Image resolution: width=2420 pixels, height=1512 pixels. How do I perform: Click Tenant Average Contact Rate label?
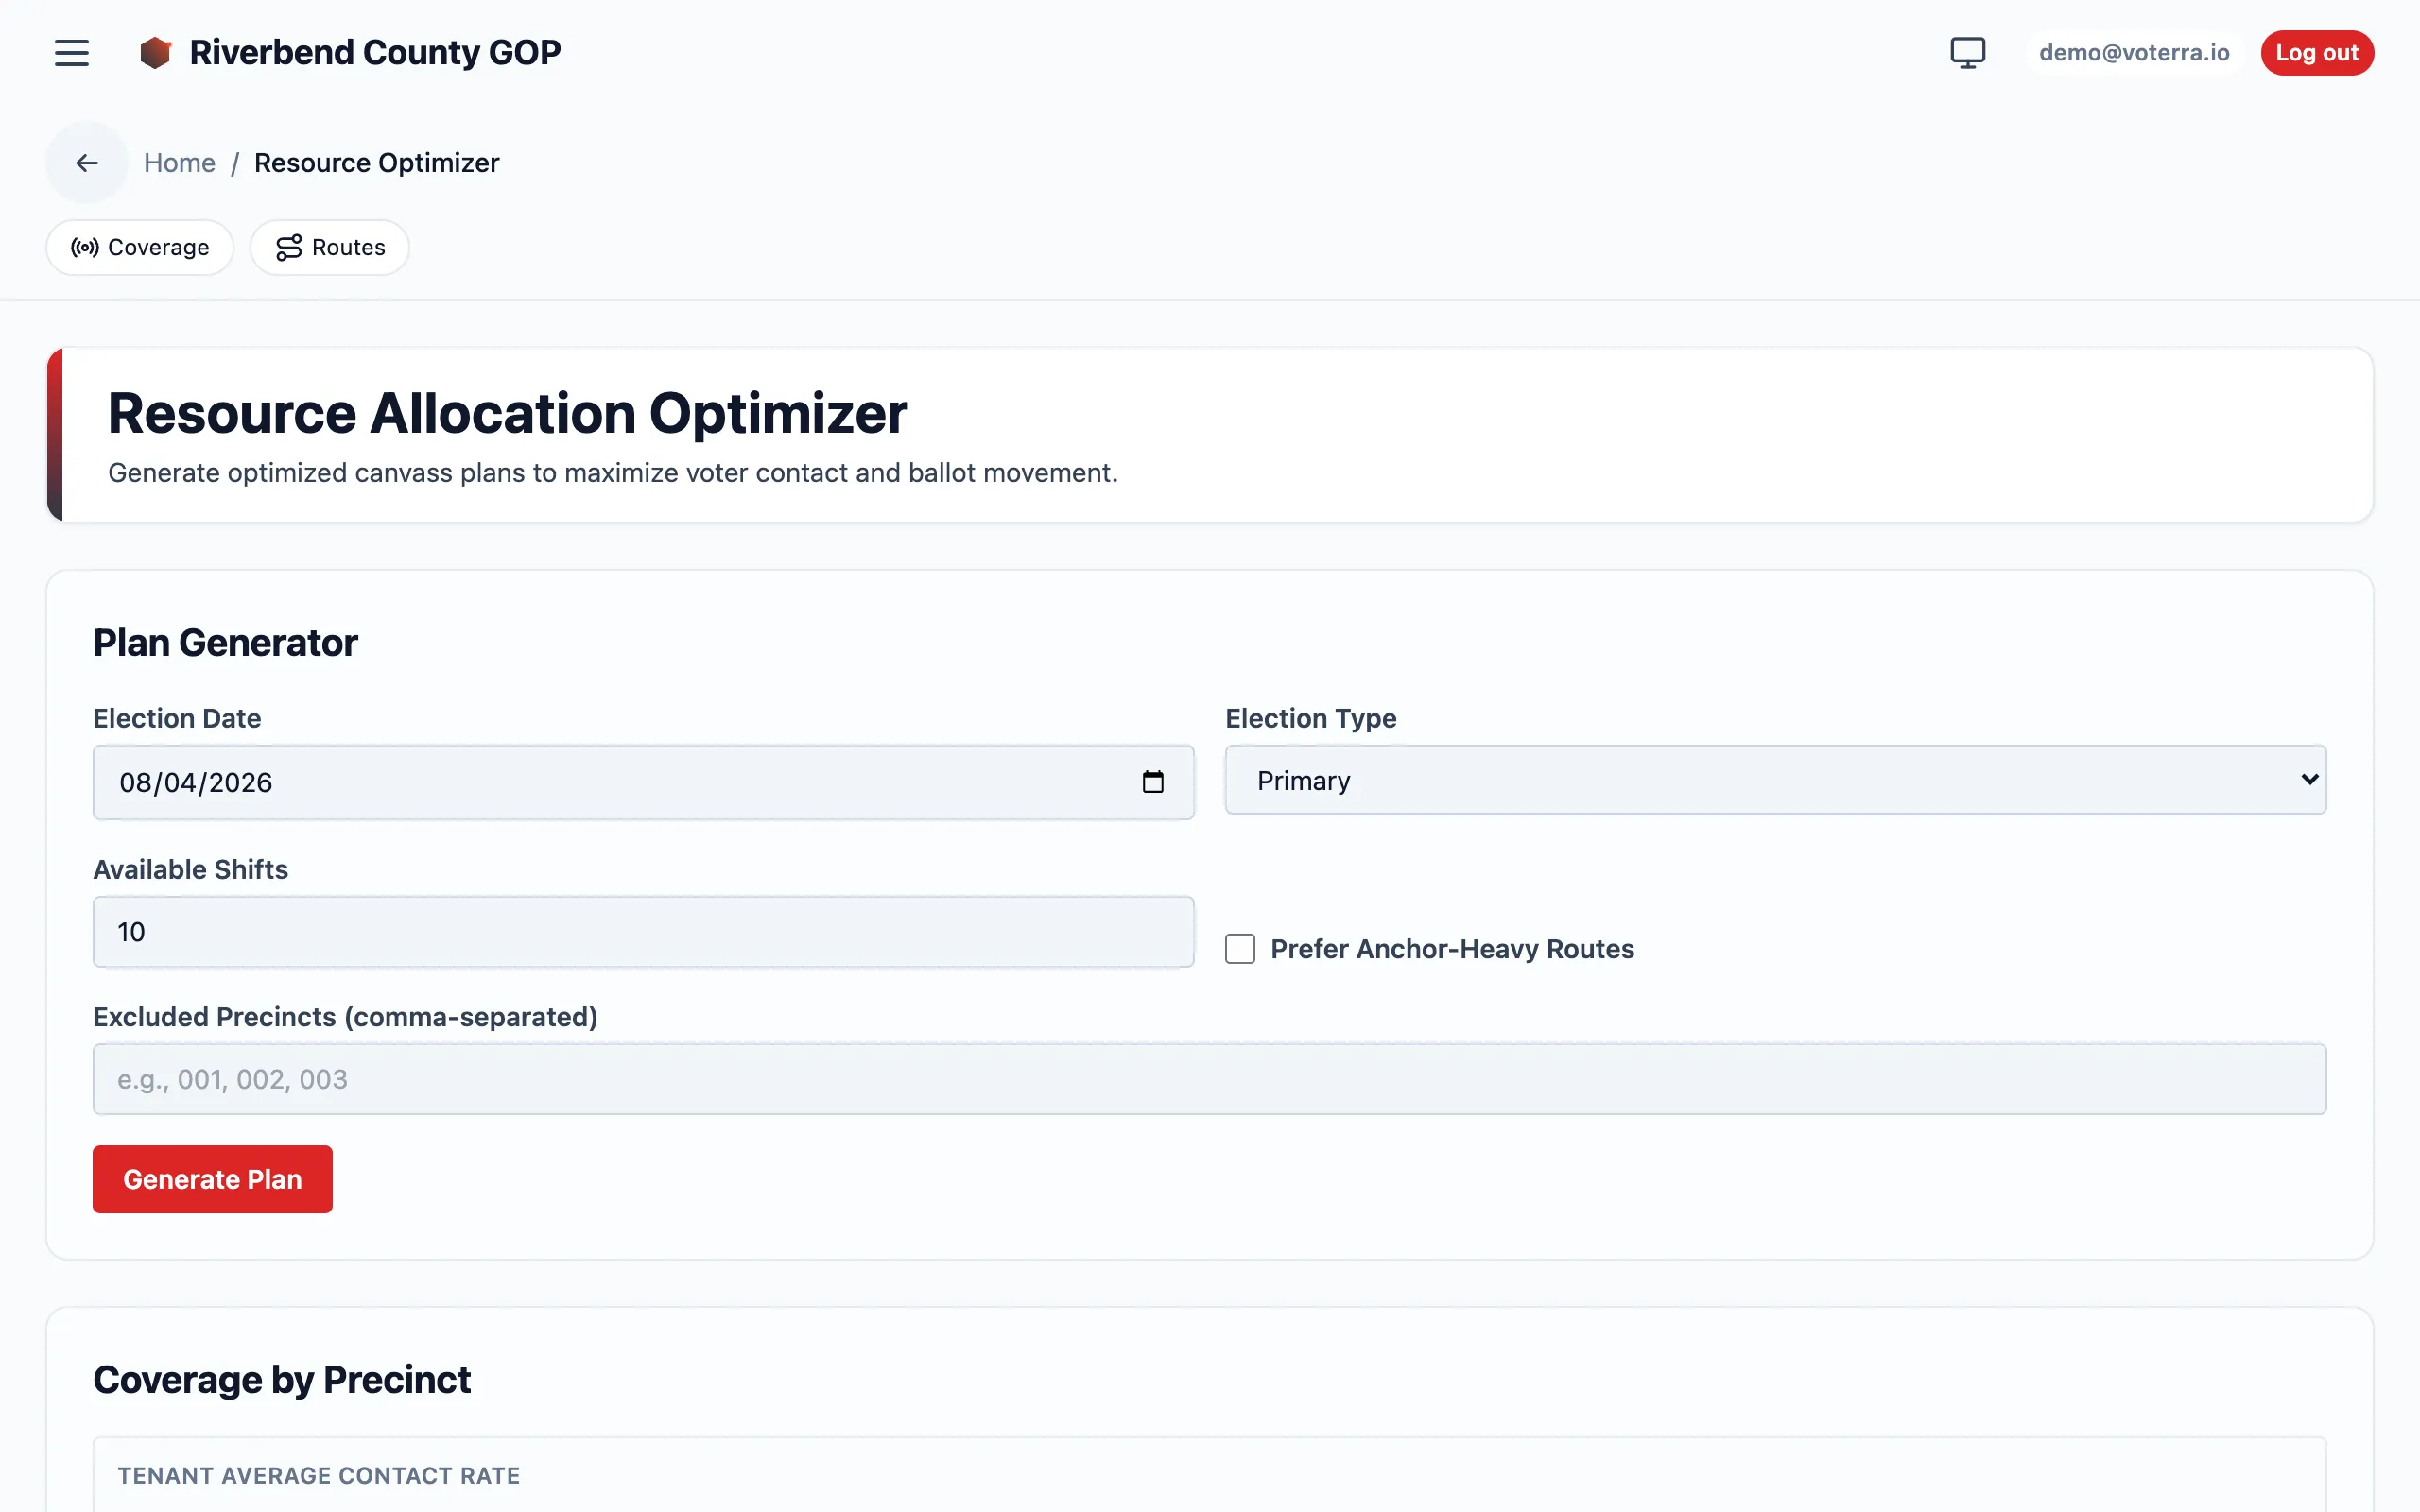[x=319, y=1476]
